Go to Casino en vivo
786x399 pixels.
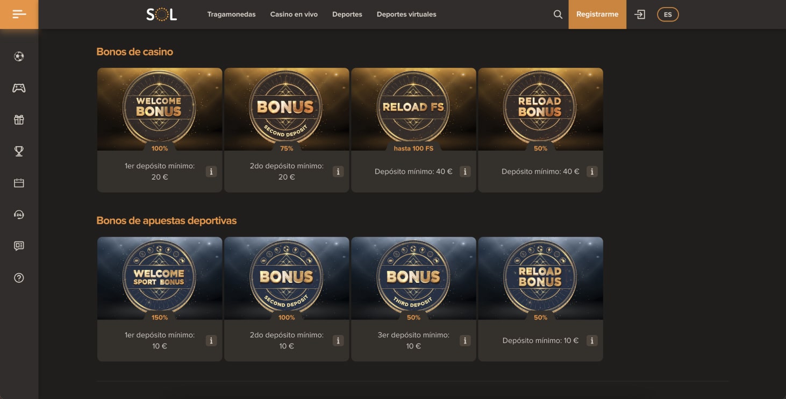click(294, 15)
